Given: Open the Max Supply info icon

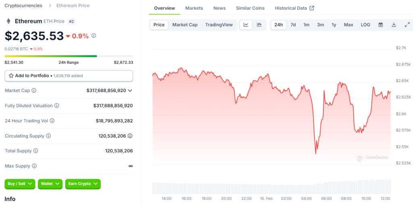Looking at the screenshot, I should (35, 166).
